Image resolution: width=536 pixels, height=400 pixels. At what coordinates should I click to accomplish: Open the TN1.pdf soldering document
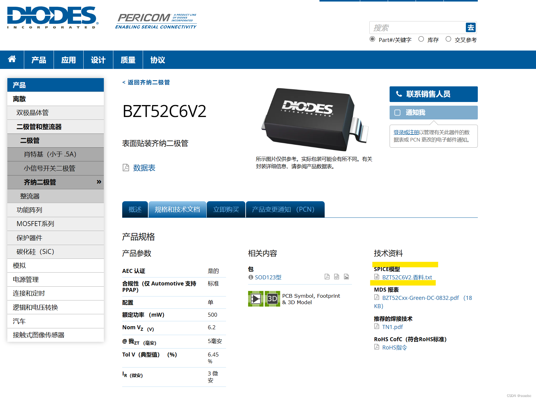(392, 327)
